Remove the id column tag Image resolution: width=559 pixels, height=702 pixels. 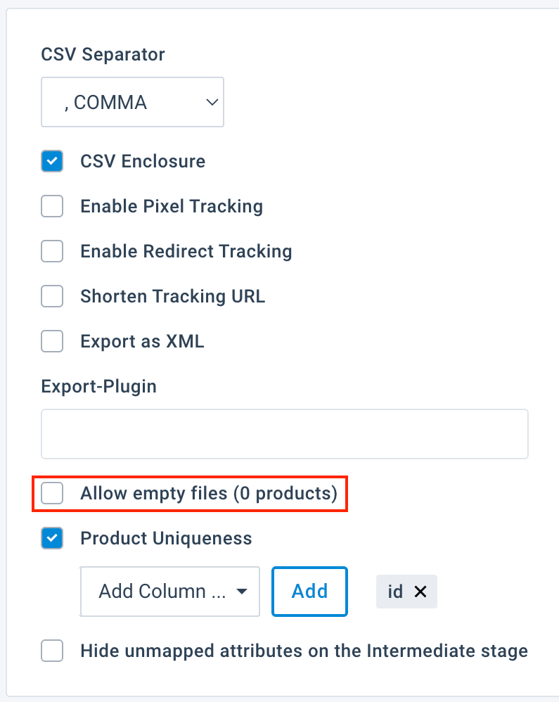(x=420, y=592)
